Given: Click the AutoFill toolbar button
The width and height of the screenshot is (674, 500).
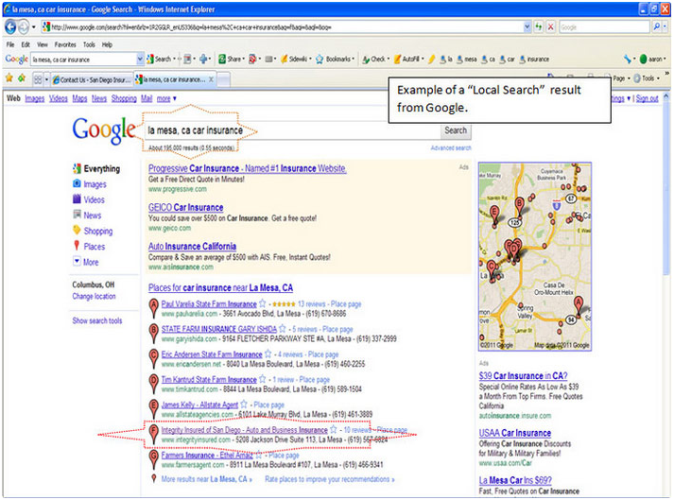Looking at the screenshot, I should pyautogui.click(x=408, y=60).
